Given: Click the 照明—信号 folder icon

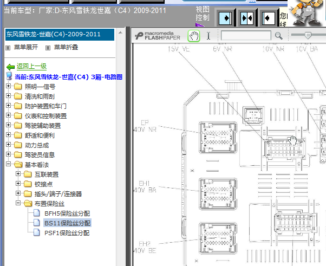Looking at the screenshot, I should pyautogui.click(x=18, y=86).
